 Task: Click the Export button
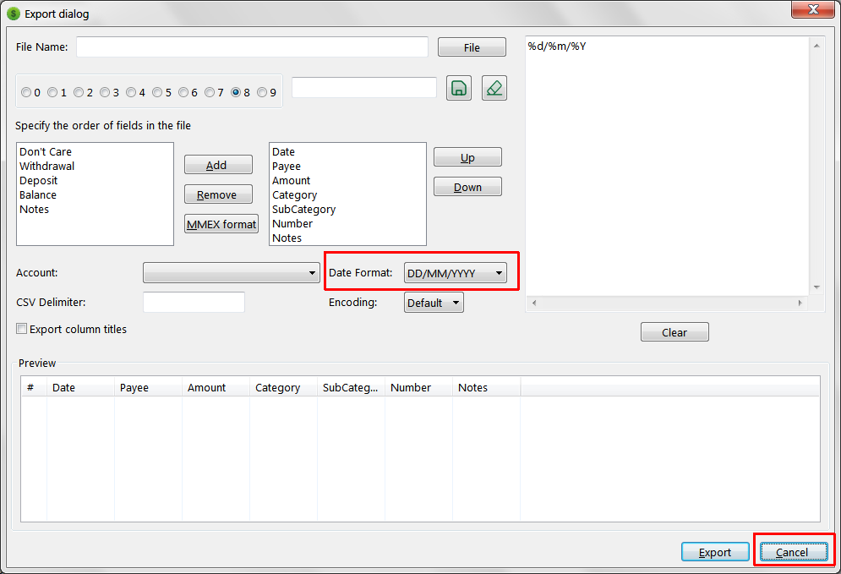716,552
